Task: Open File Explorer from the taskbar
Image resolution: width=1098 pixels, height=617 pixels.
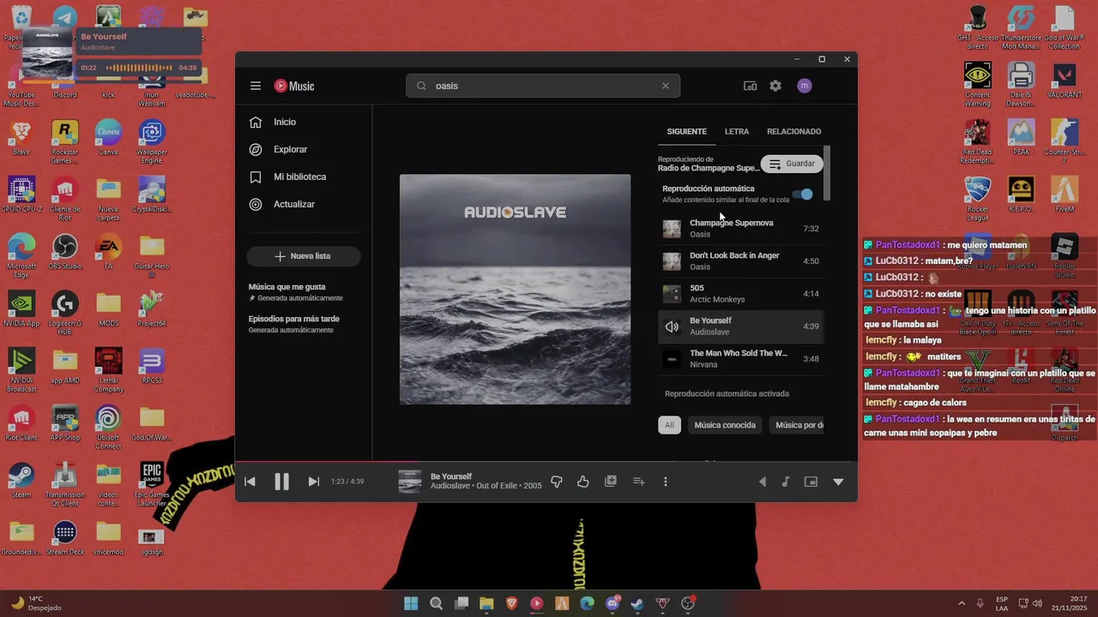Action: pos(486,603)
